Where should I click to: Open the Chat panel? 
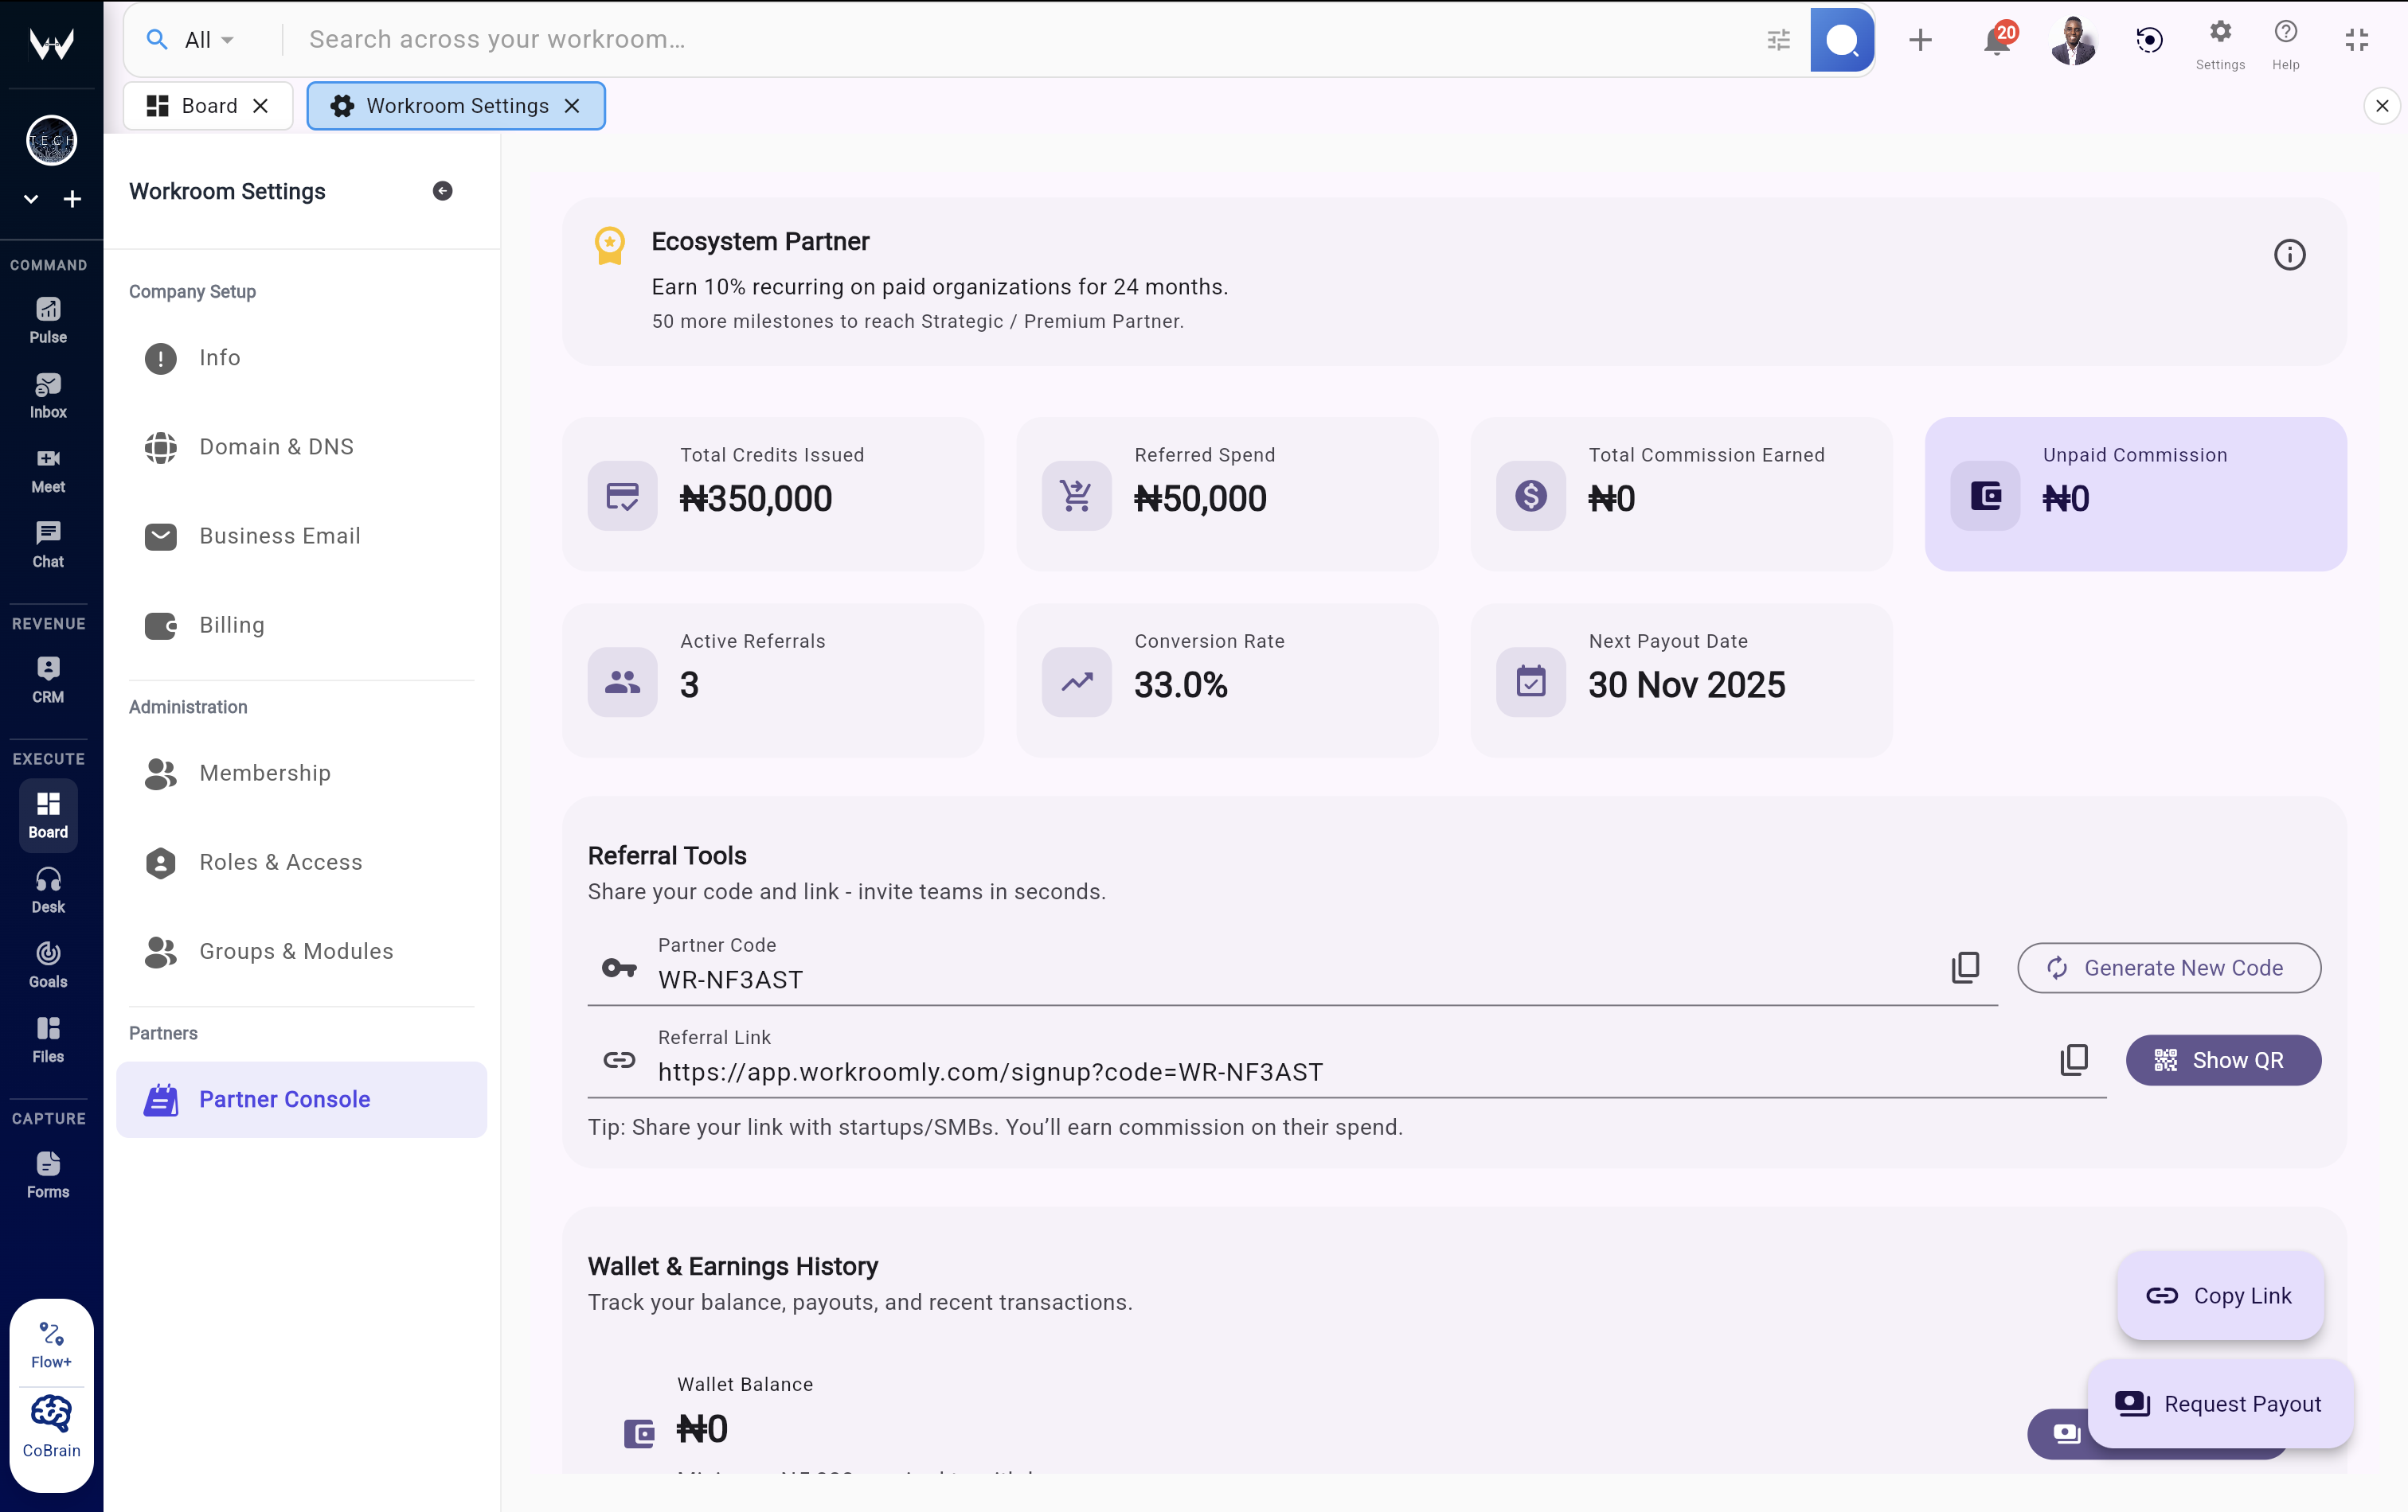pos(48,544)
